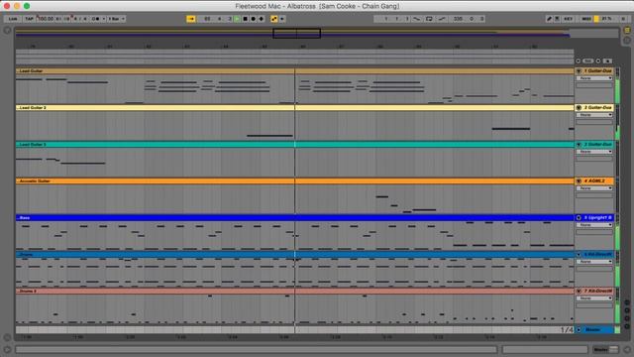Screen dimensions: 634x357
Task: Click the Re-Enable Automation button
Action: [x=281, y=19]
